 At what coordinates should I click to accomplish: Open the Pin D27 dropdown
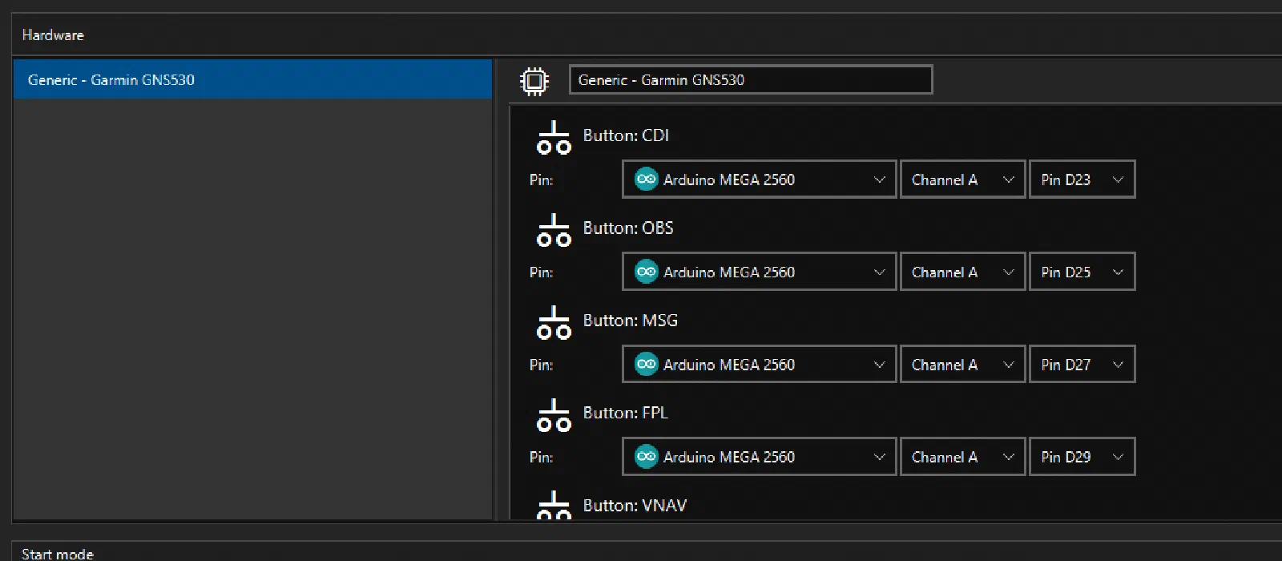pos(1082,364)
